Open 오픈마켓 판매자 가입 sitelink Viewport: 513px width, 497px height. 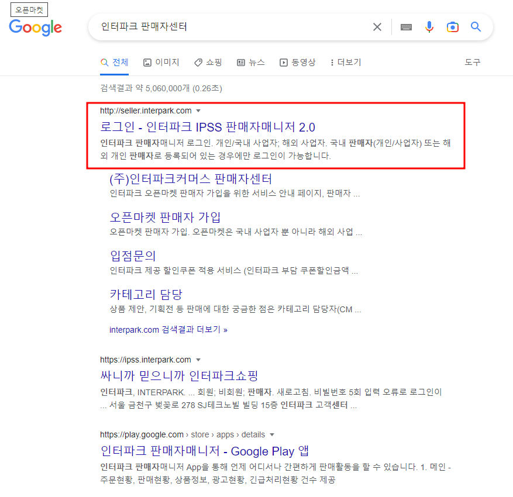(165, 218)
